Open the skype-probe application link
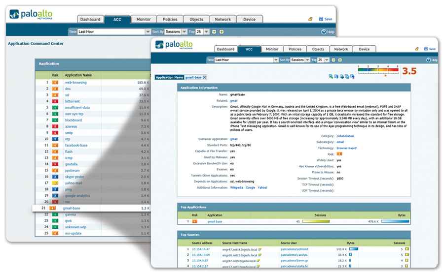Screen dimensions: 444x273 [x=74, y=177]
